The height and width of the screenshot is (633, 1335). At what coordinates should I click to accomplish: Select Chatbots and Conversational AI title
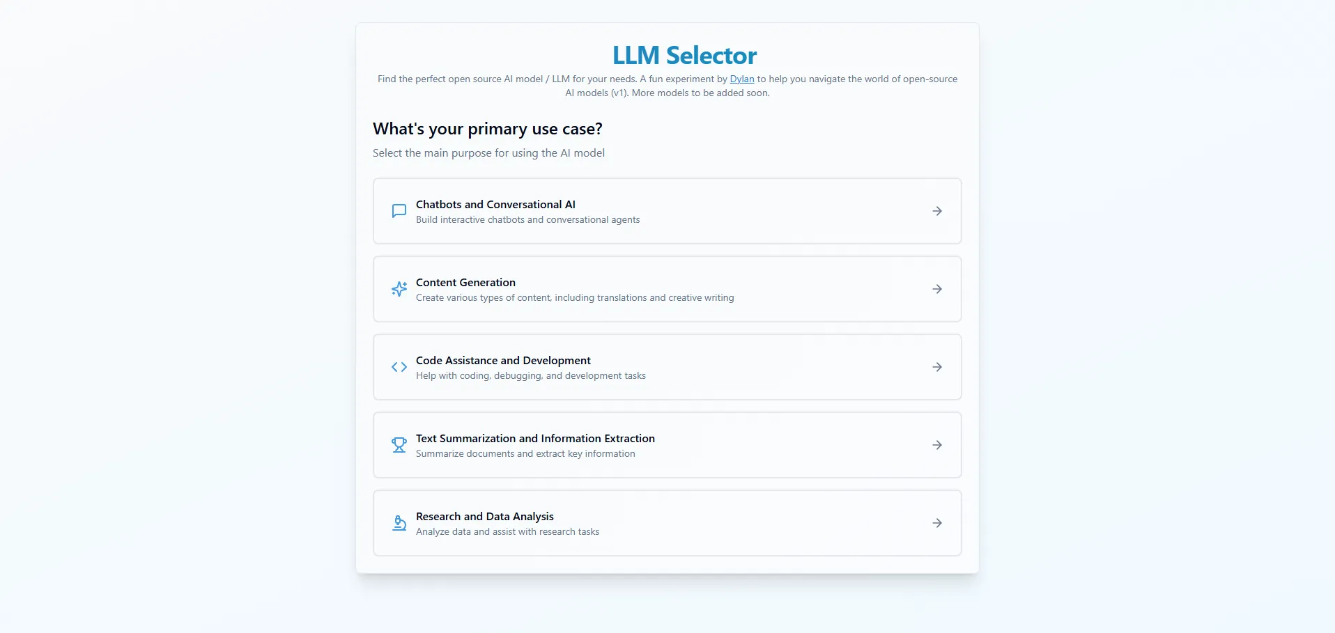(495, 205)
